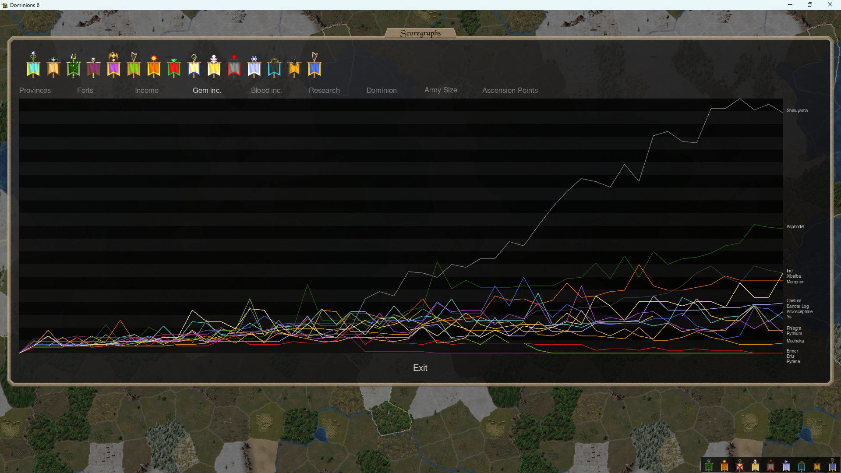Click the Marignon nation label
Image resolution: width=841 pixels, height=473 pixels.
coord(795,282)
